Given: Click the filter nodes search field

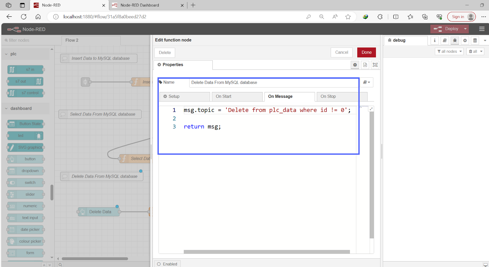Looking at the screenshot, I should [31, 40].
